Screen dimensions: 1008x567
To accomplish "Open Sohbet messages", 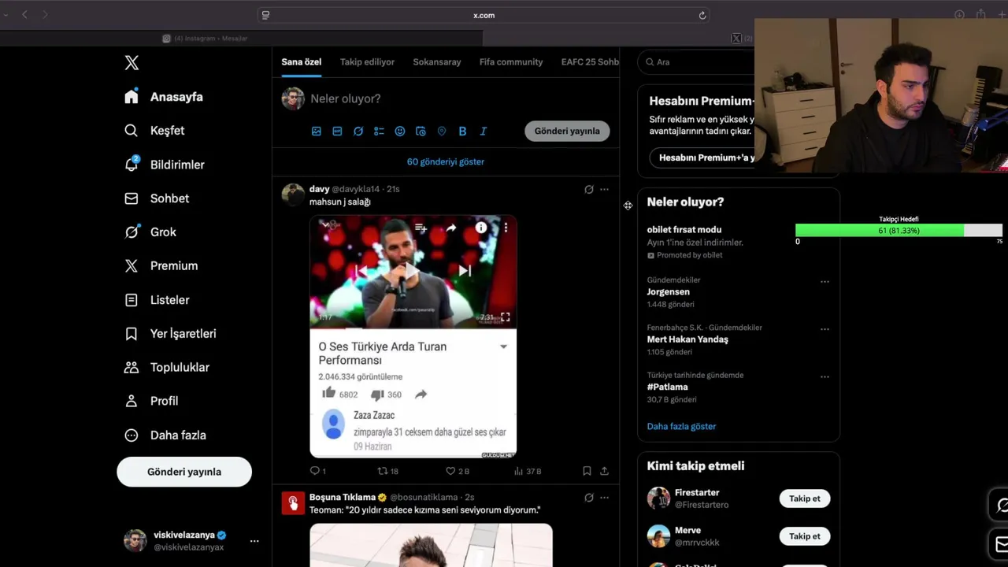I will (157, 198).
